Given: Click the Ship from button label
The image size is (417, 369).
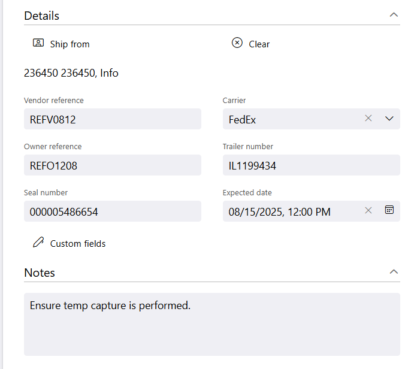Looking at the screenshot, I should 69,44.
